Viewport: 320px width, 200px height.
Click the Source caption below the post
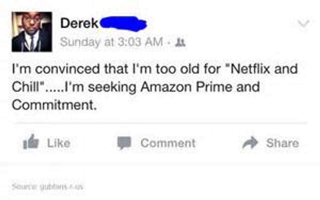pos(48,187)
